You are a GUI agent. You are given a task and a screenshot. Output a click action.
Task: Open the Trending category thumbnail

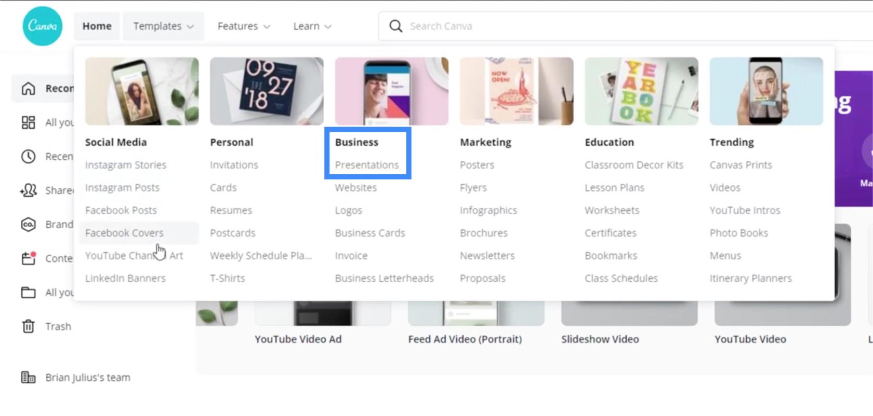(x=766, y=91)
